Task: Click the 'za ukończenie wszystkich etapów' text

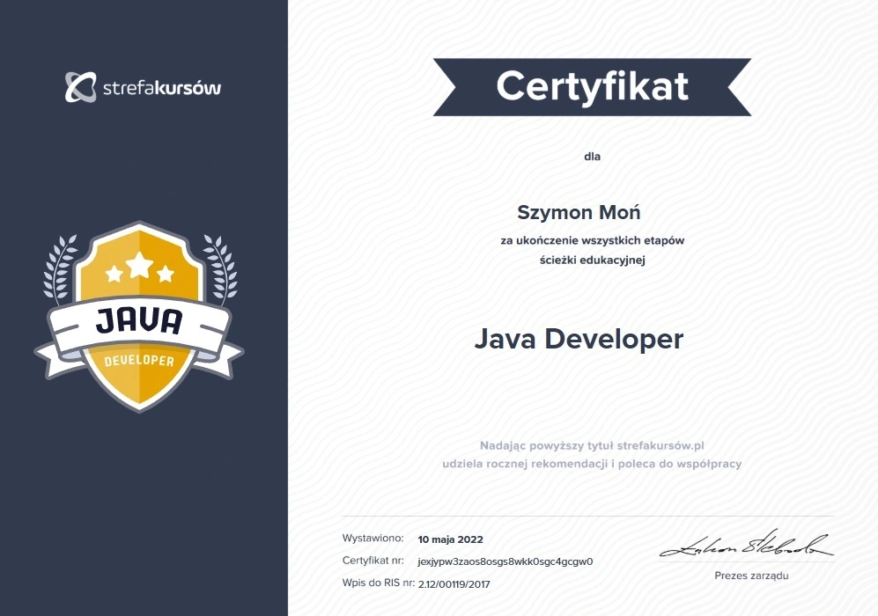Action: pyautogui.click(x=592, y=239)
